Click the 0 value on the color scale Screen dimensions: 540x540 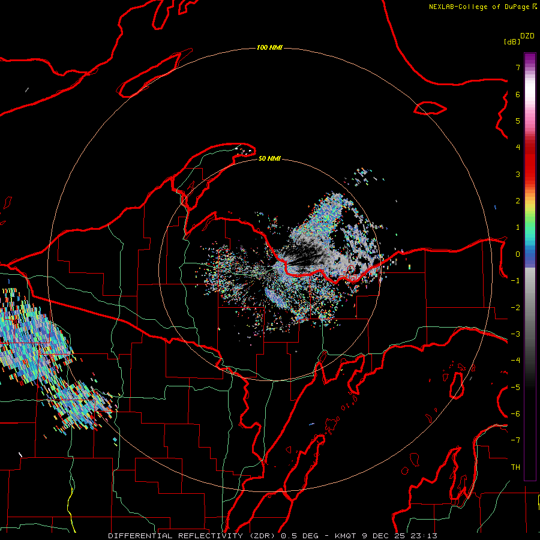(x=518, y=254)
